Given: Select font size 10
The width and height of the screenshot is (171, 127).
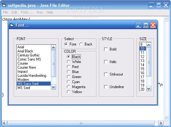Looking at the screenshot, I should pyautogui.click(x=143, y=48).
